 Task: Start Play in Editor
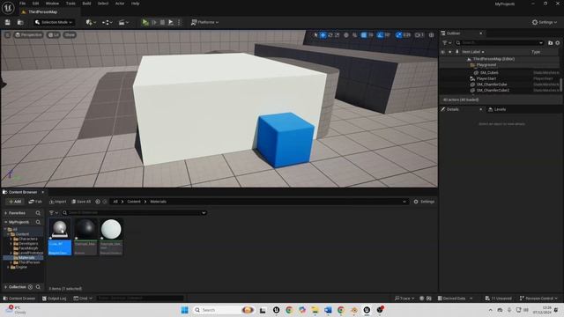[145, 22]
